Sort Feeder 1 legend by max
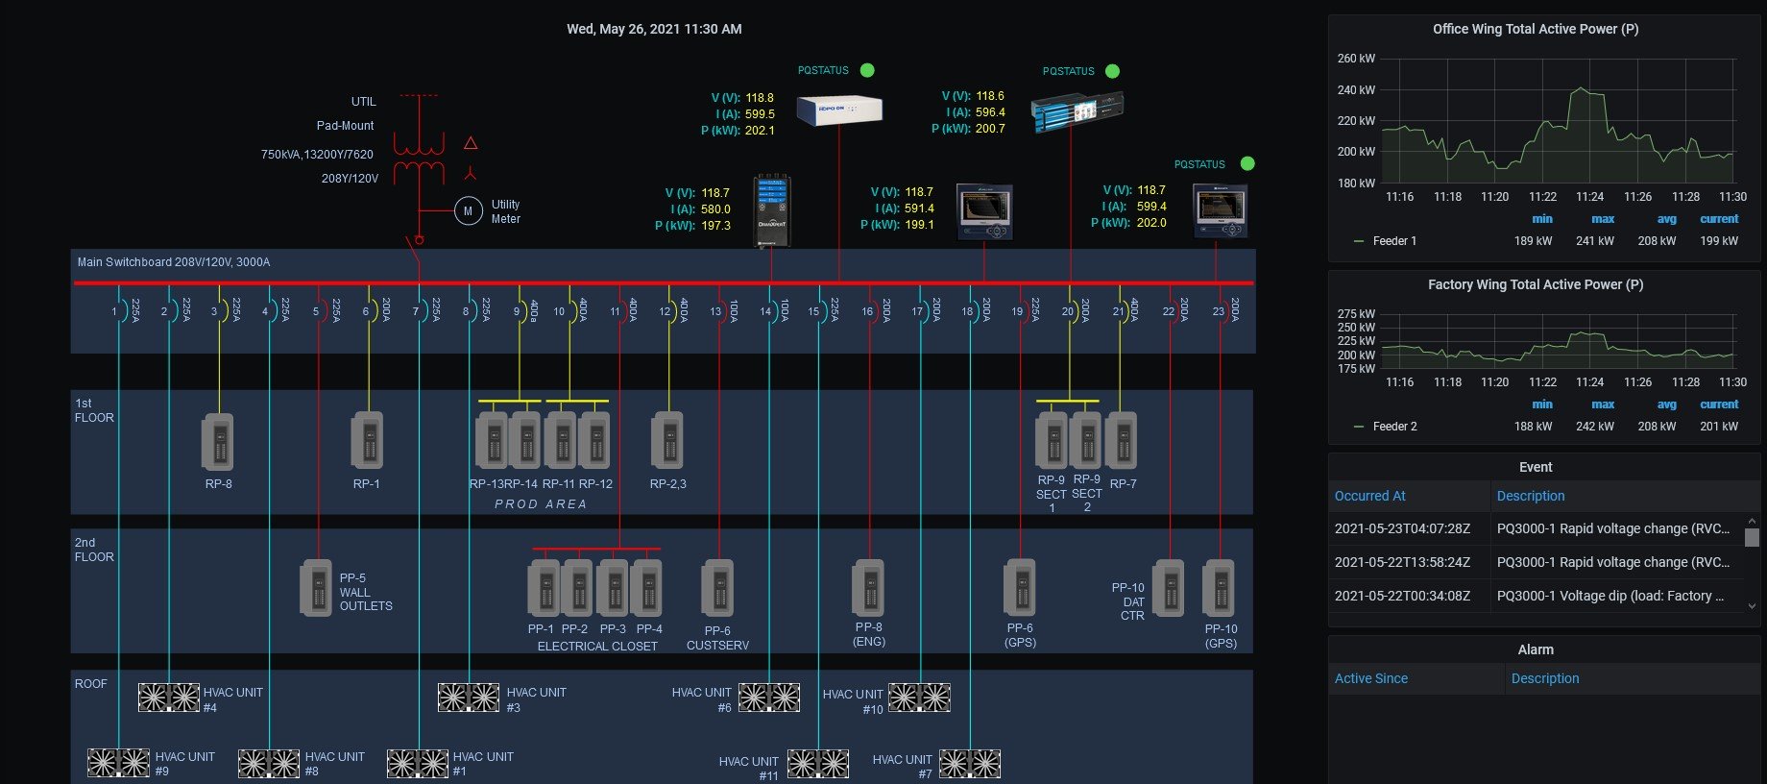 coord(1602,219)
